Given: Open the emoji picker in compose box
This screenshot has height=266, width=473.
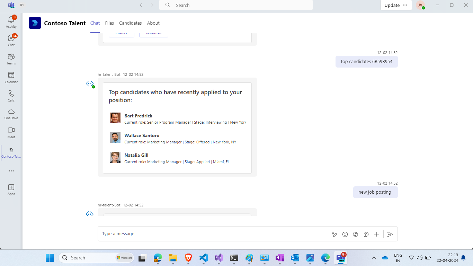Looking at the screenshot, I should click(345, 234).
